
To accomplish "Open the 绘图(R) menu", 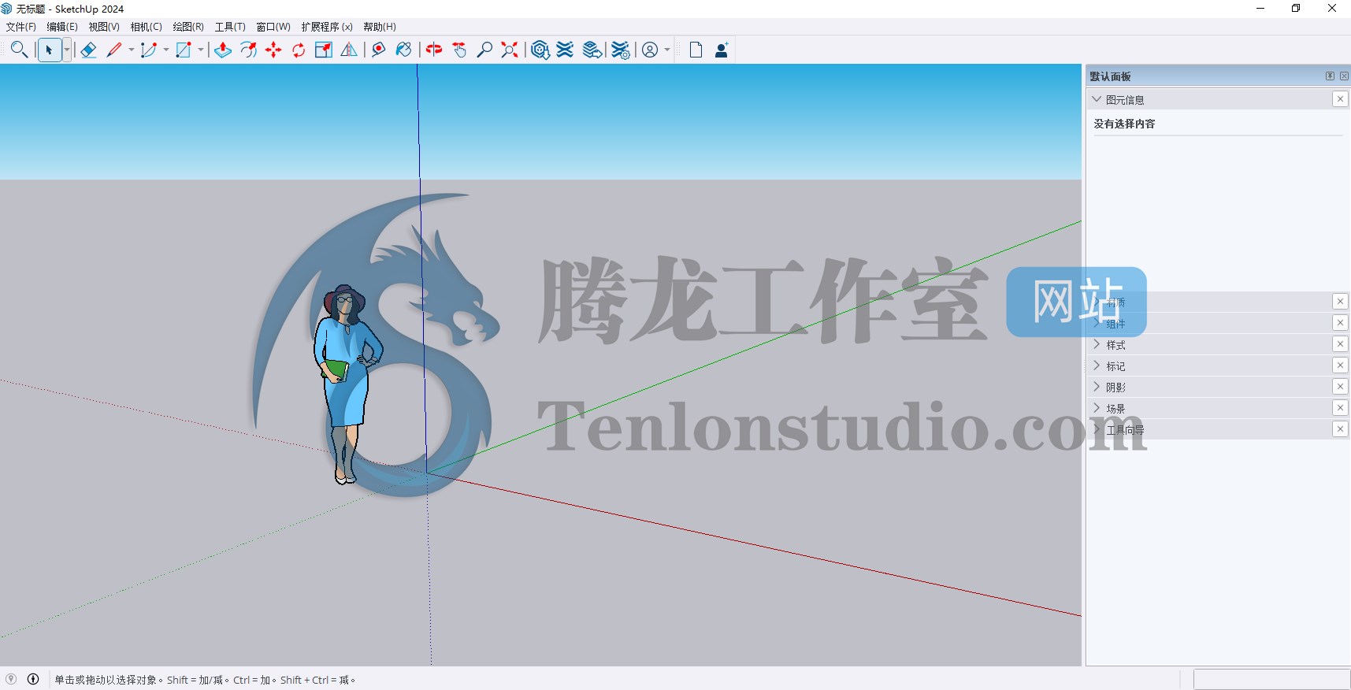I will (188, 27).
